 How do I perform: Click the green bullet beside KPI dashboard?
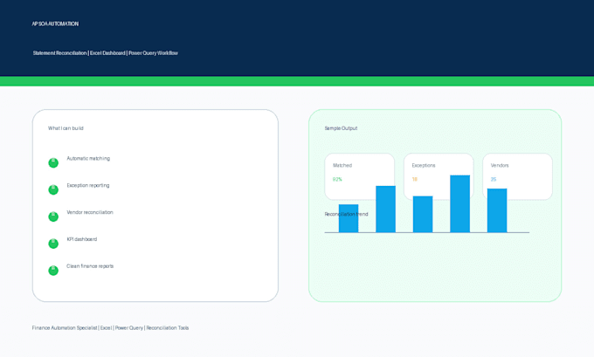click(x=53, y=244)
